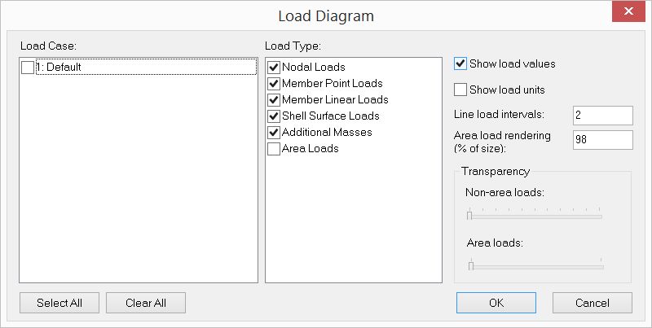The width and height of the screenshot is (652, 328).
Task: Click the Area loads transparency slider handle
Action: point(470,265)
